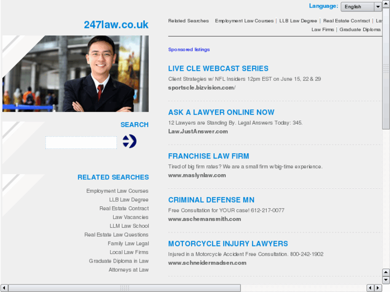This screenshot has height=292, width=390.
Task: Open Criminal Defense MN listing
Action: coord(211,200)
